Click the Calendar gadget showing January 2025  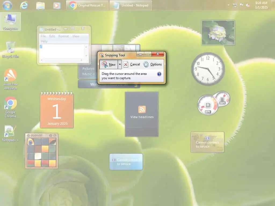57,110
